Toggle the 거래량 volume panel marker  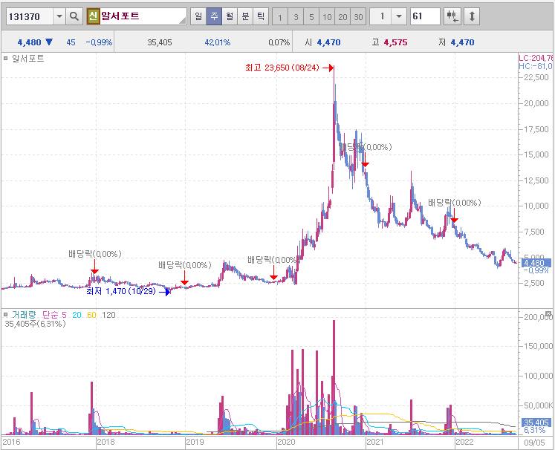(5, 314)
